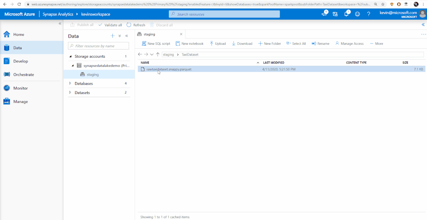
Task: Navigate back in folder history
Action: click(x=140, y=54)
